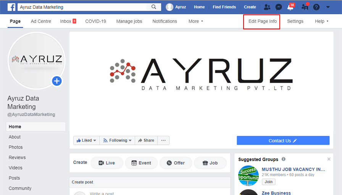
Task: Click Edit Page Info
Action: (x=263, y=21)
